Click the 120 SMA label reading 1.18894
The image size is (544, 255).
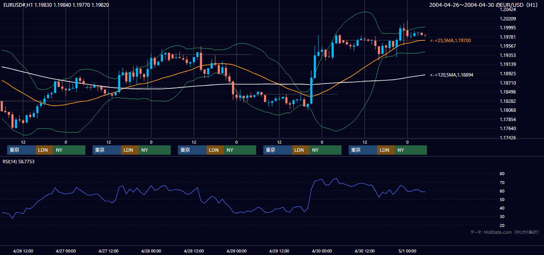coord(452,75)
